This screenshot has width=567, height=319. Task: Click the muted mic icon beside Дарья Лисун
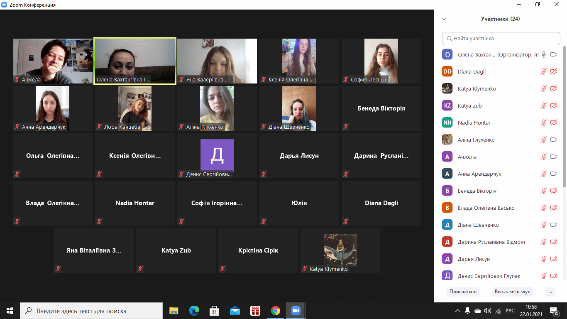point(544,259)
